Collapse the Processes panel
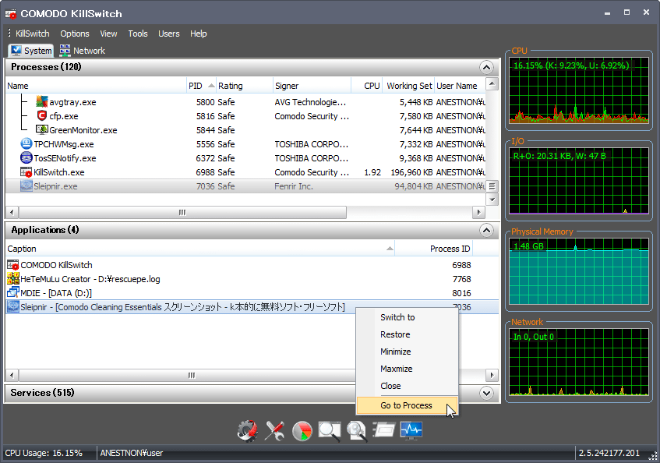The image size is (660, 463). [x=486, y=67]
